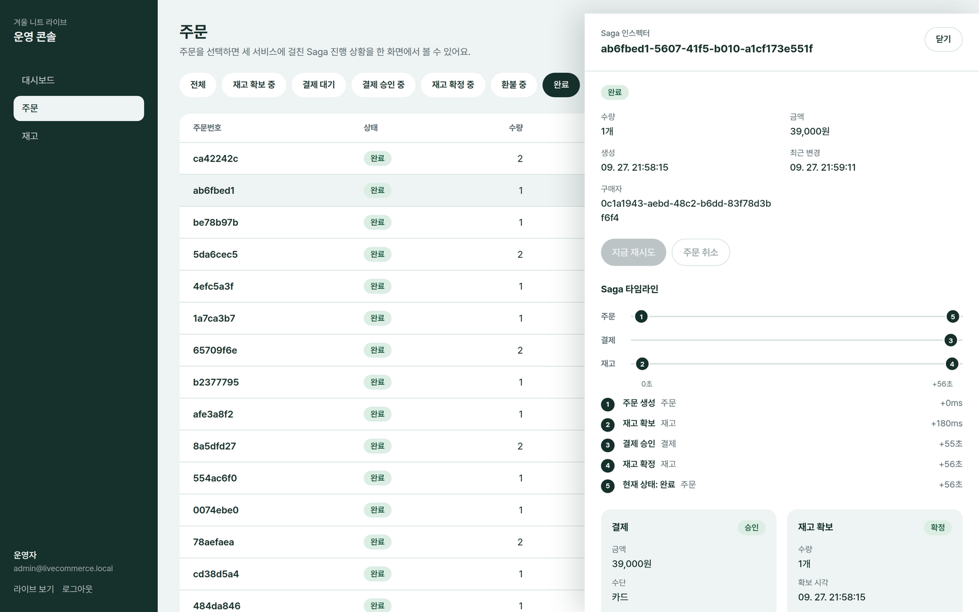Go to the 재고 sidebar page
Viewport: 979px width, 612px height.
pyautogui.click(x=78, y=136)
